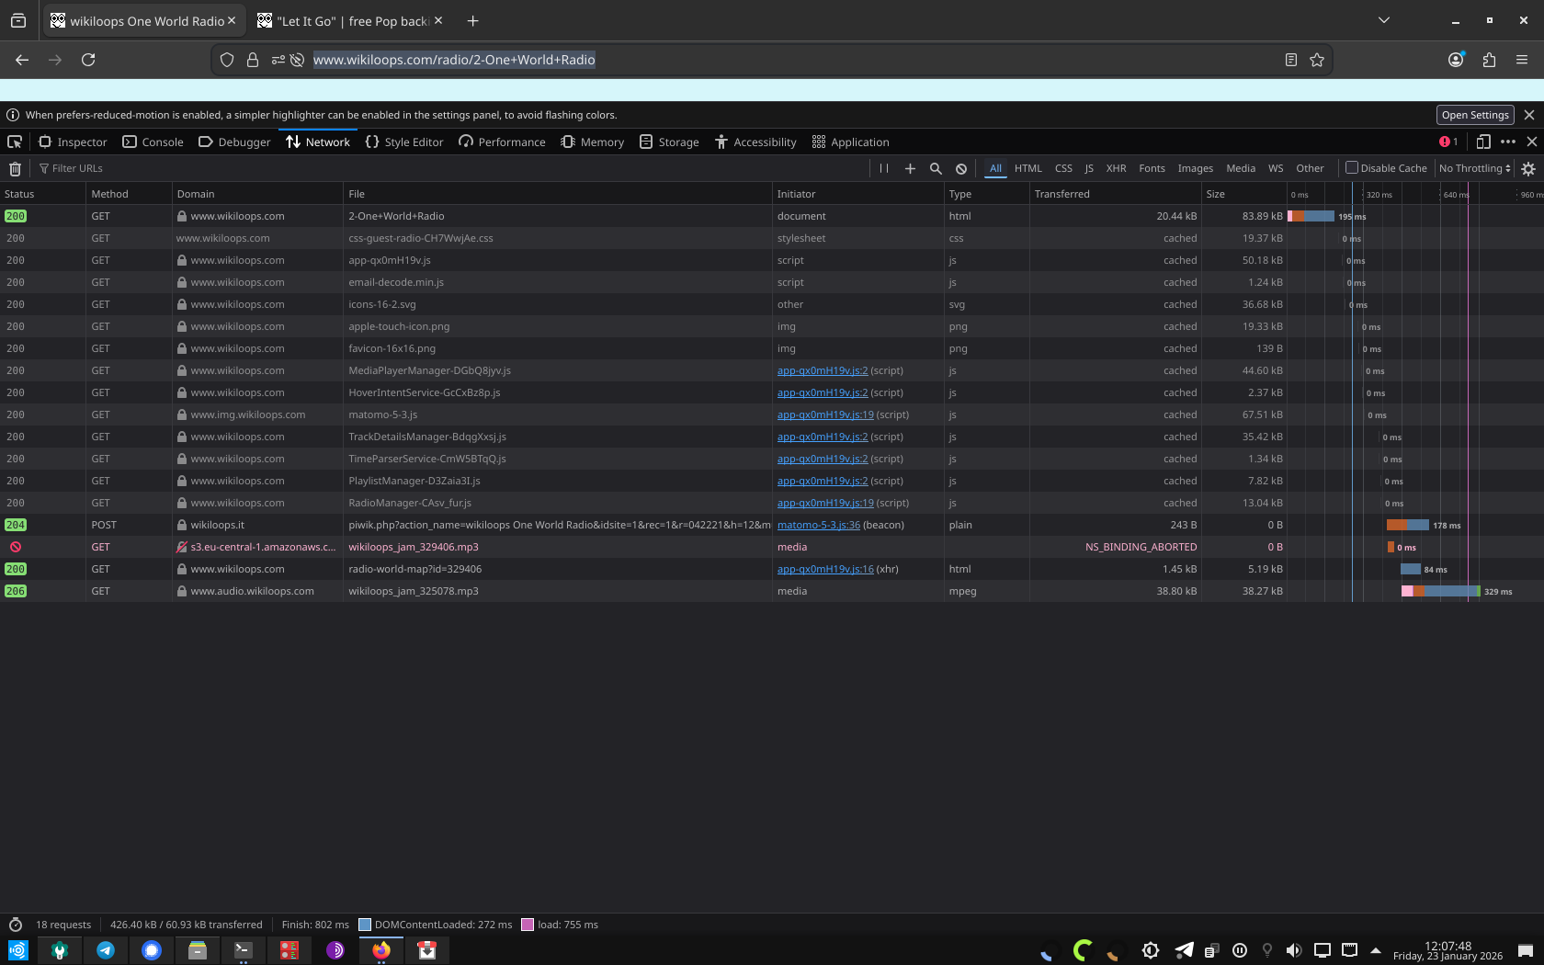Pause network recording

coord(883,168)
